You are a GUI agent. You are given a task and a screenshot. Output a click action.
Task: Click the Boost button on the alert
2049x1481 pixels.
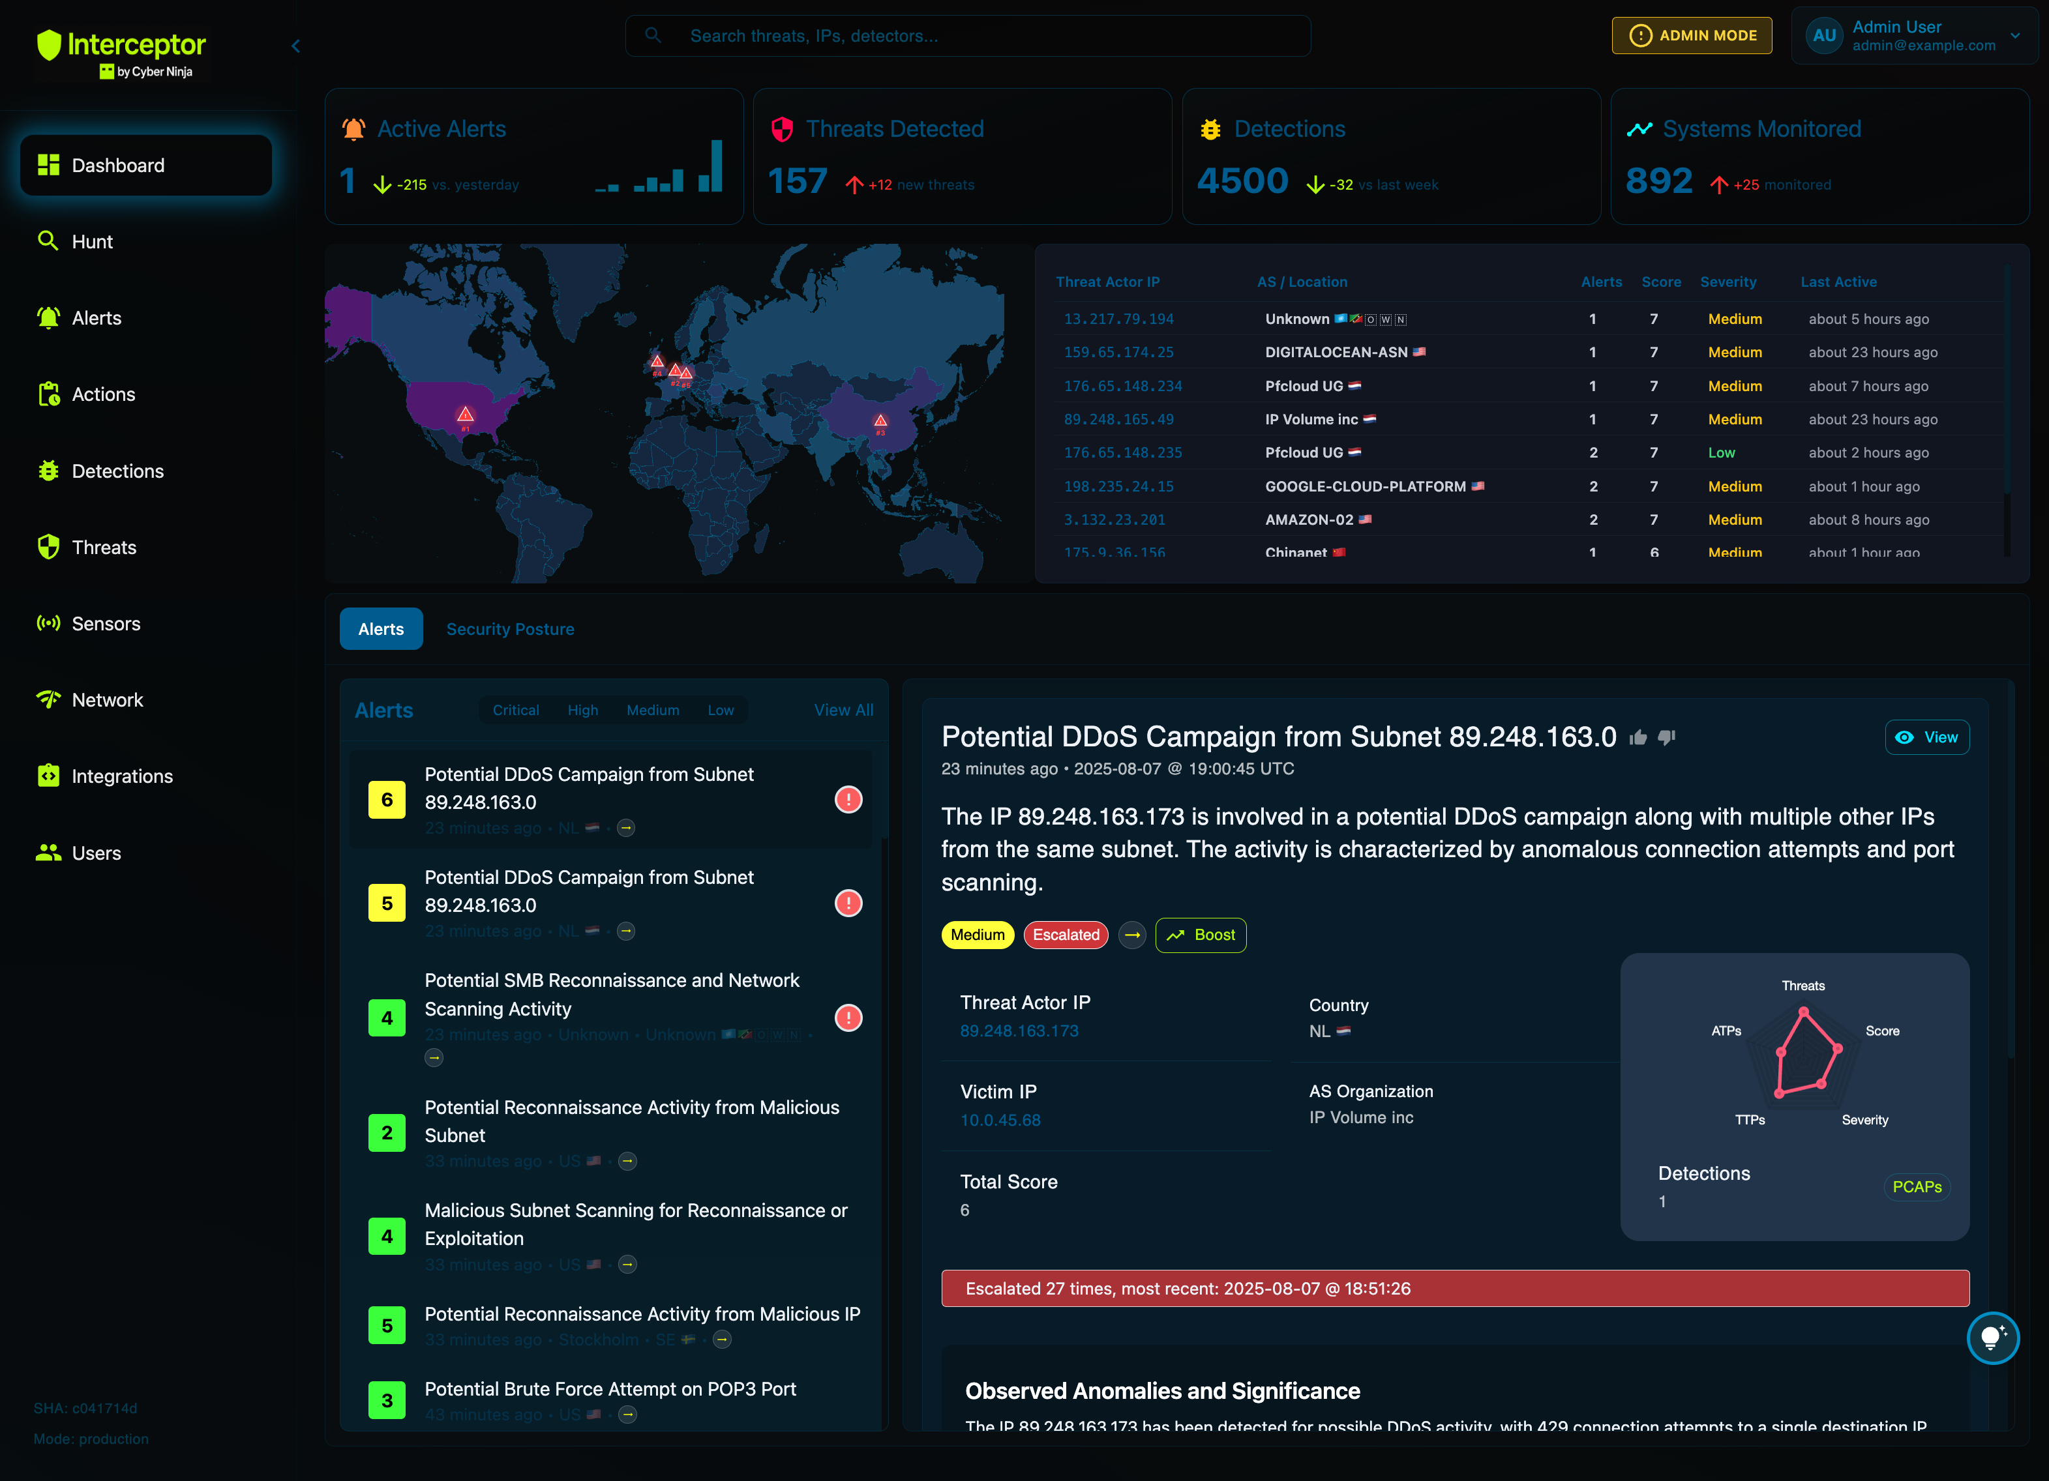(x=1201, y=935)
